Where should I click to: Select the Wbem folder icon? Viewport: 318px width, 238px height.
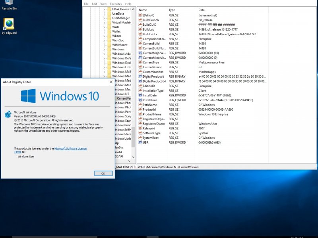pos(109,36)
